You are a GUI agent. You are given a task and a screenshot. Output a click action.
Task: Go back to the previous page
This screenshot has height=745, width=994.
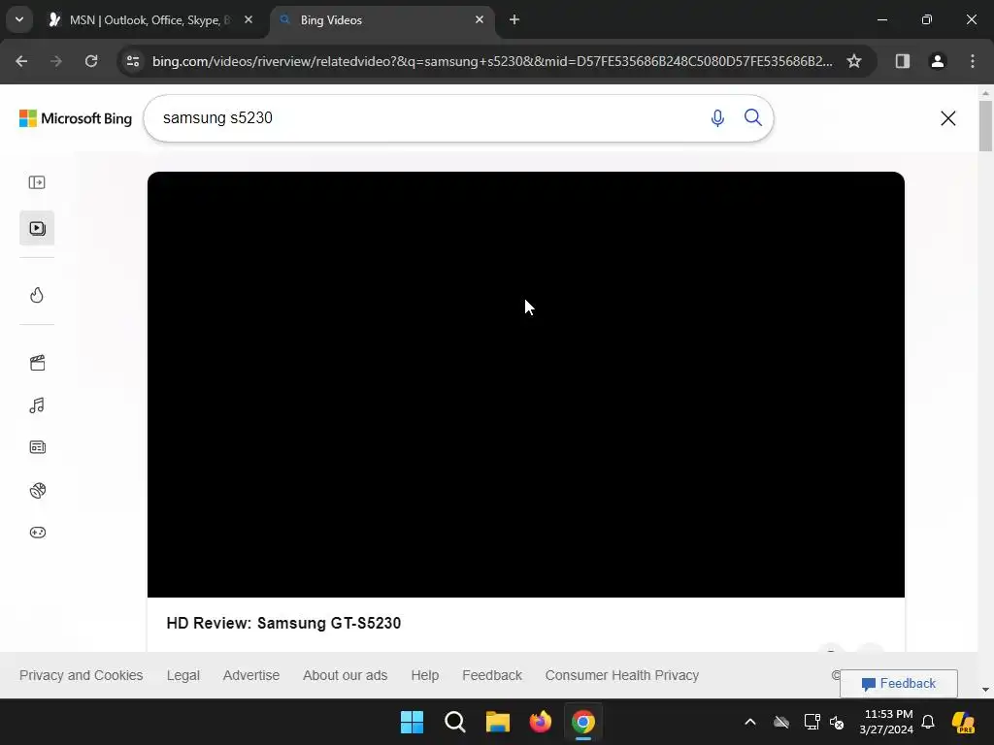pyautogui.click(x=21, y=61)
